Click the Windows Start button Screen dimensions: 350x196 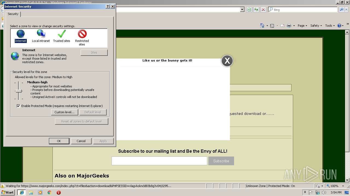8,192
